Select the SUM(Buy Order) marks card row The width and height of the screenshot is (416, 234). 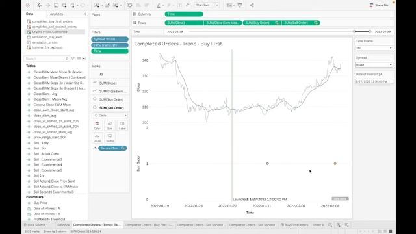[110, 99]
